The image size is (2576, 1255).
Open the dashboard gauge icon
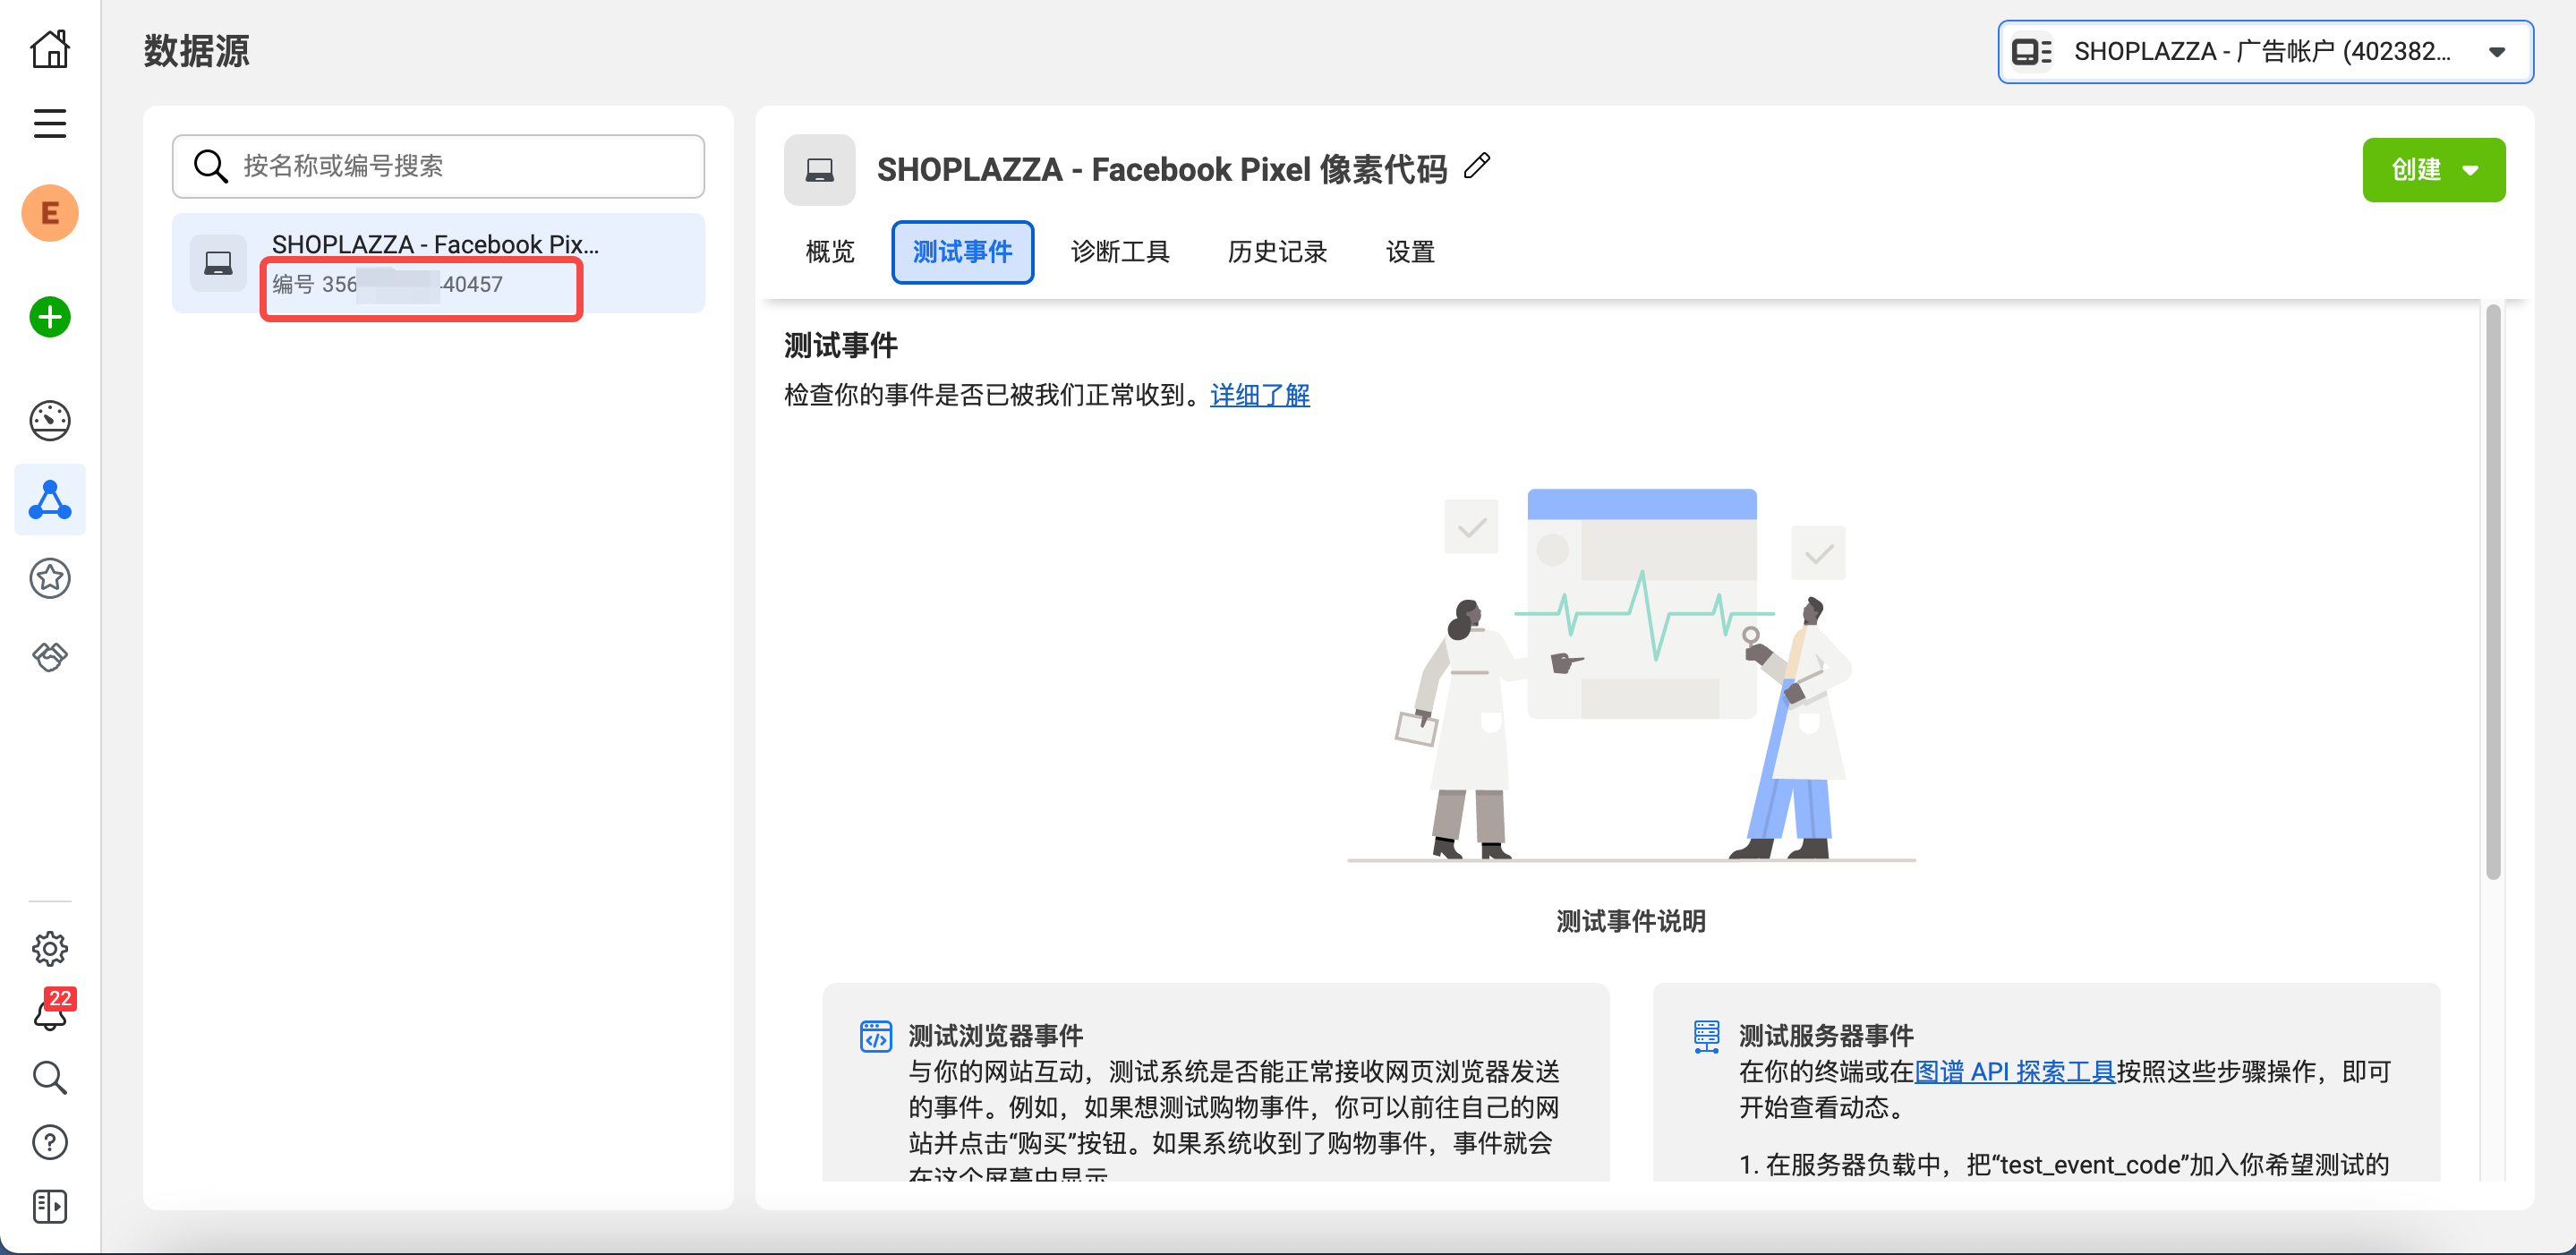(x=50, y=421)
